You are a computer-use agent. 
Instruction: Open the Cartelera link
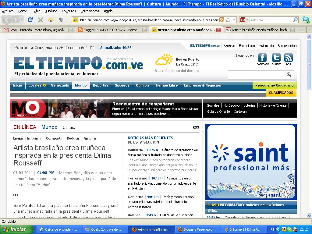pyautogui.click(x=240, y=112)
